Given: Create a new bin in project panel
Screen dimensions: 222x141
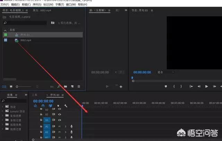Looking at the screenshot, I should point(66,86).
